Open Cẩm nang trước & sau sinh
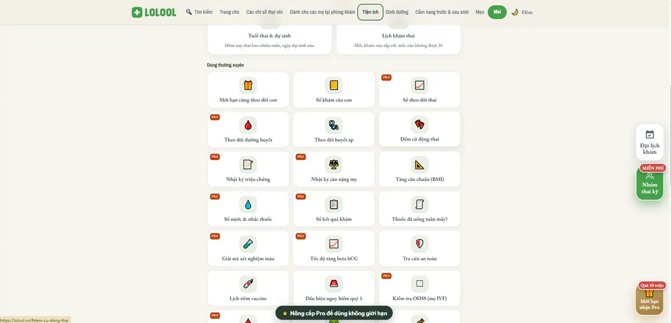 (442, 12)
